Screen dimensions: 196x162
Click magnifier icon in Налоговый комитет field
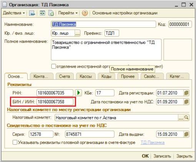tap(186, 117)
